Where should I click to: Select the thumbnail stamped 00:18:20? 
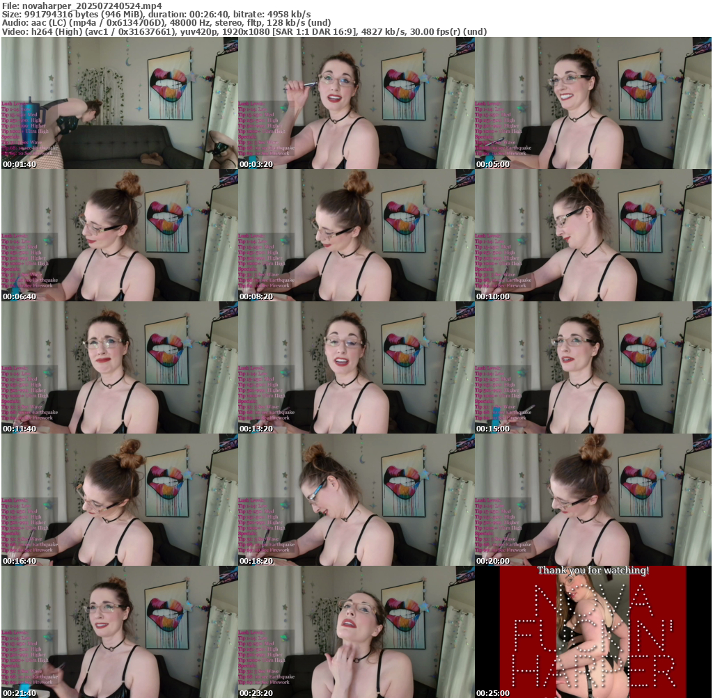click(x=356, y=500)
